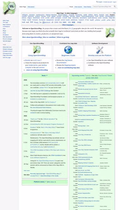Open Recently approved tags link
The height and width of the screenshot is (210, 118).
tap(38, 174)
